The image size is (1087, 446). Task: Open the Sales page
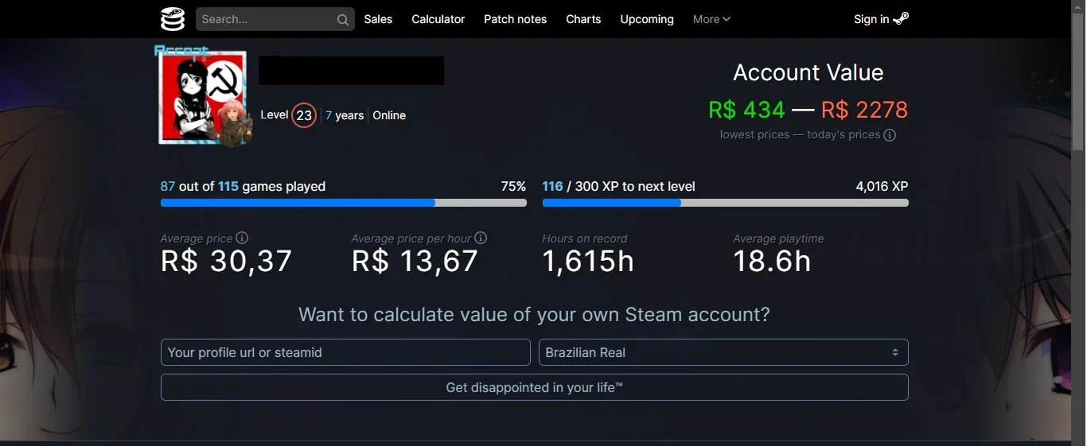pos(378,19)
